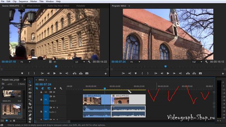
Task: Mark Out point in Program monitor
Action: (148, 73)
